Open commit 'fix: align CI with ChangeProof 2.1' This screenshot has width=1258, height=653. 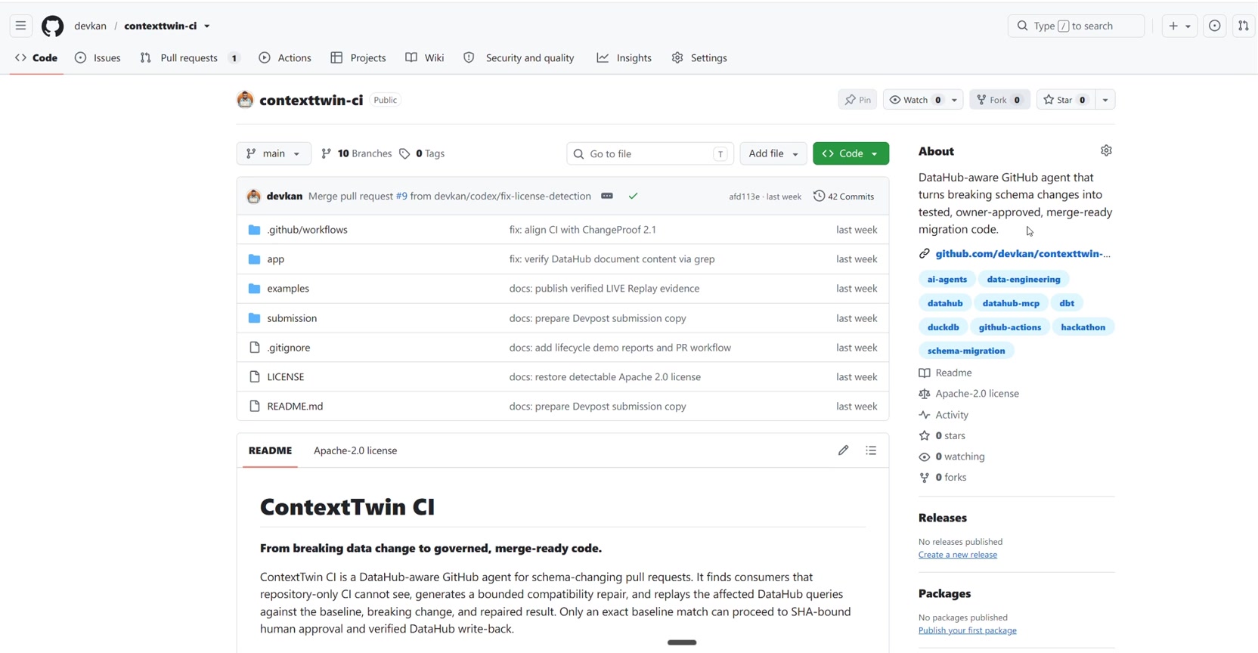point(582,230)
